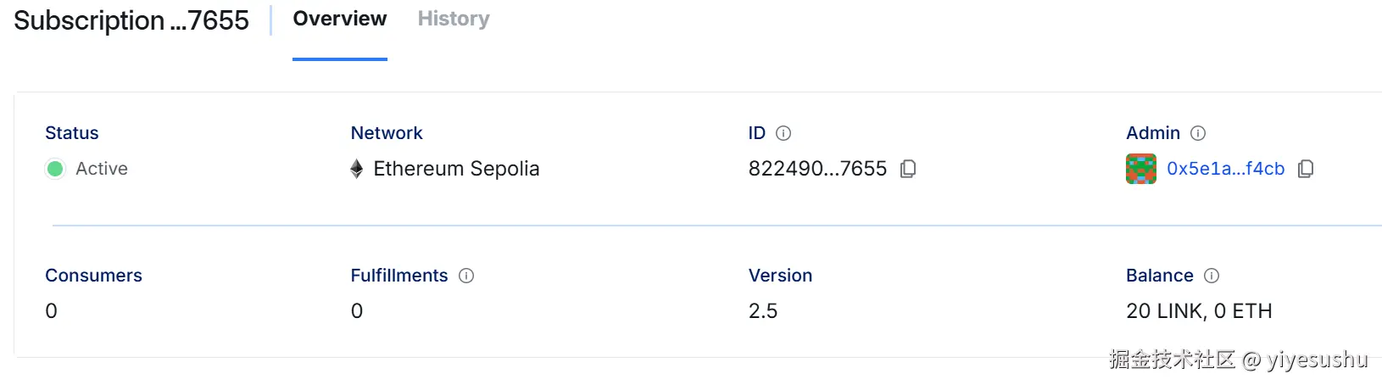Click the Ethereum logo beside Sepolia
Image resolution: width=1382 pixels, height=385 pixels.
point(357,169)
